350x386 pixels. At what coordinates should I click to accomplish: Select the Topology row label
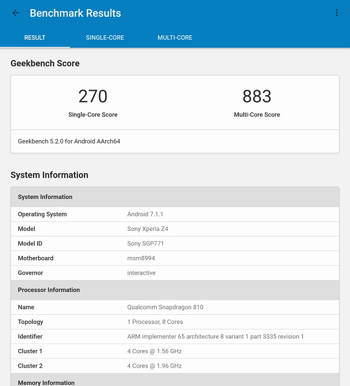(x=31, y=322)
